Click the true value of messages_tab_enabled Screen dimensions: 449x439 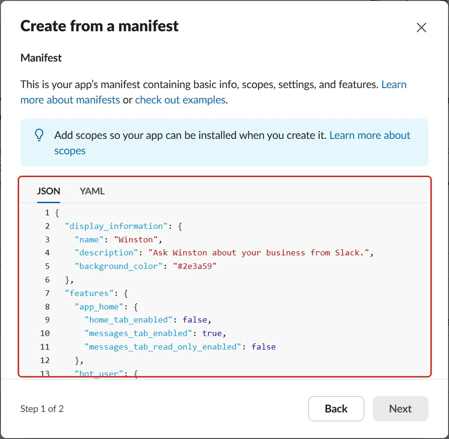point(212,333)
